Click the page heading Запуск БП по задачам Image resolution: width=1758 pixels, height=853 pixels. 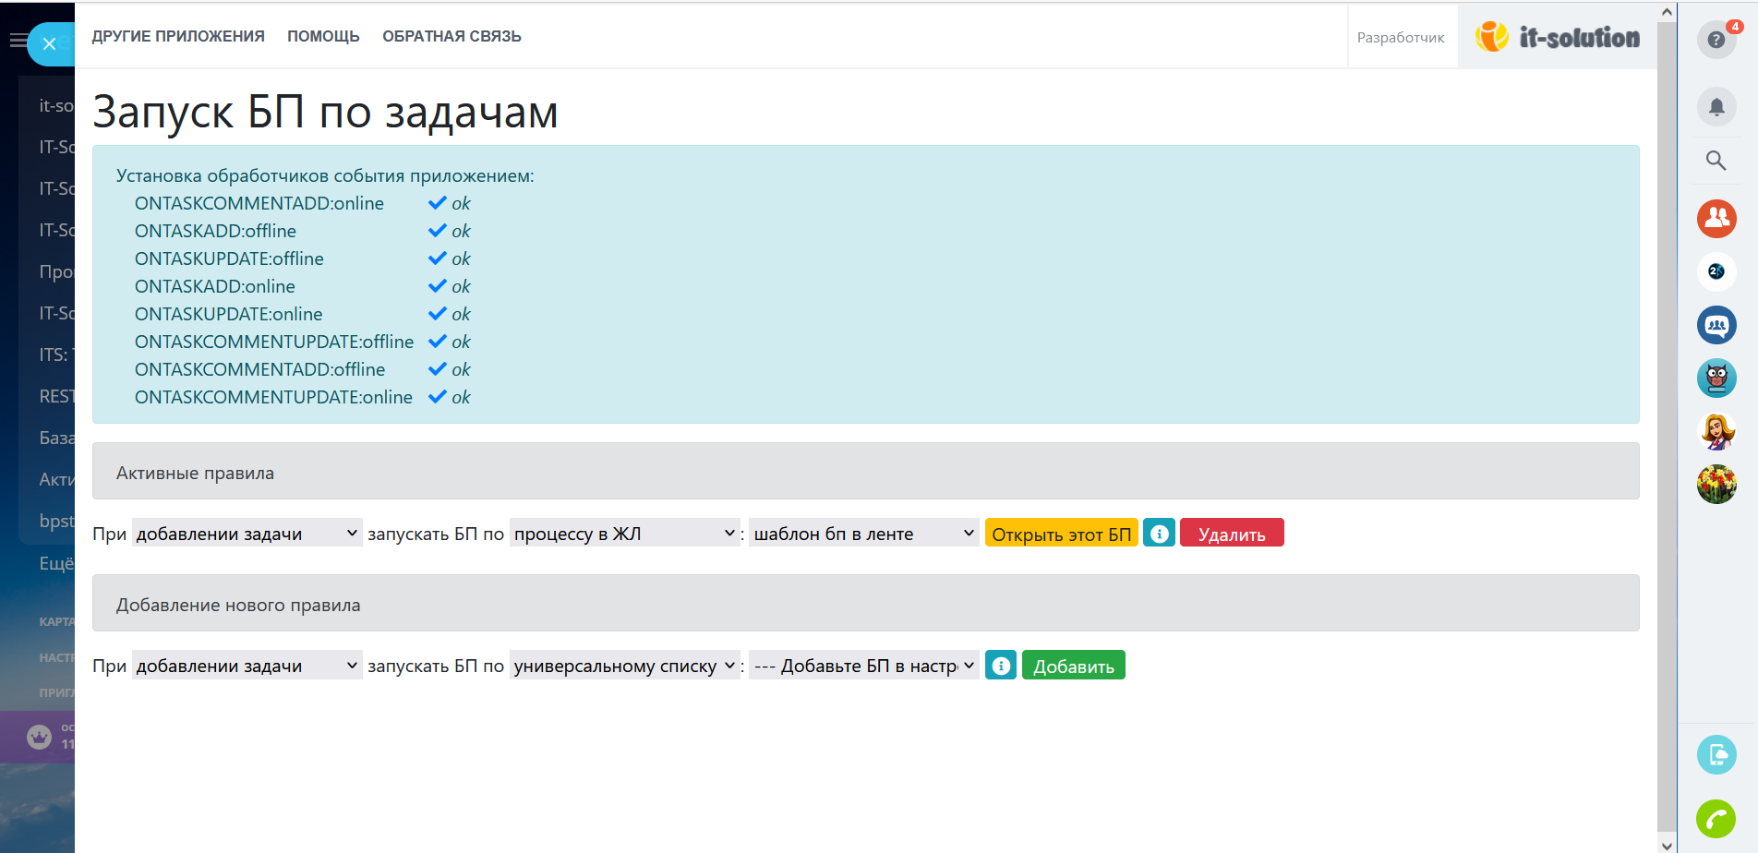[x=325, y=112]
